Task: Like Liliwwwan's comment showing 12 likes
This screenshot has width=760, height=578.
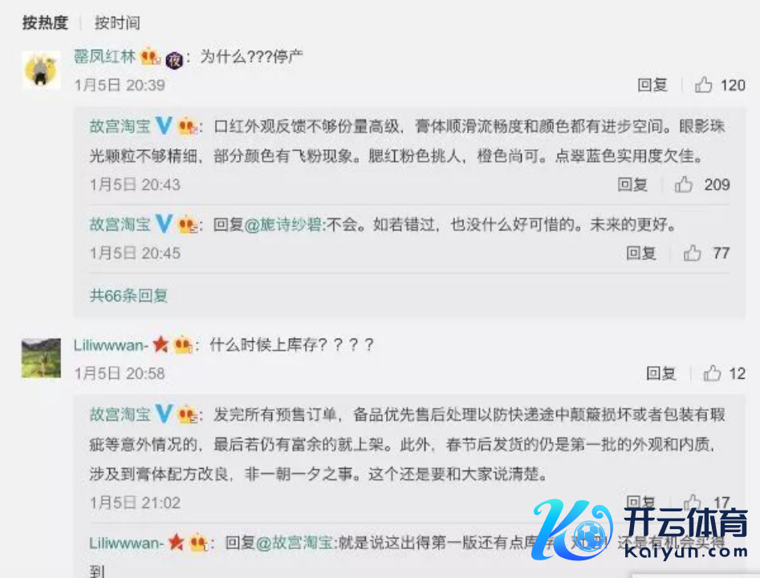Action: (712, 373)
